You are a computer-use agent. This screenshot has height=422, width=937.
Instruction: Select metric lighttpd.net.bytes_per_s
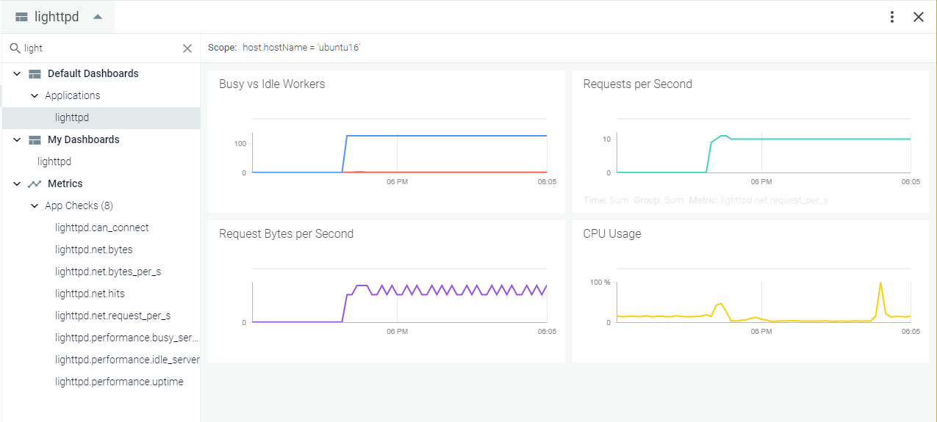pyautogui.click(x=108, y=272)
